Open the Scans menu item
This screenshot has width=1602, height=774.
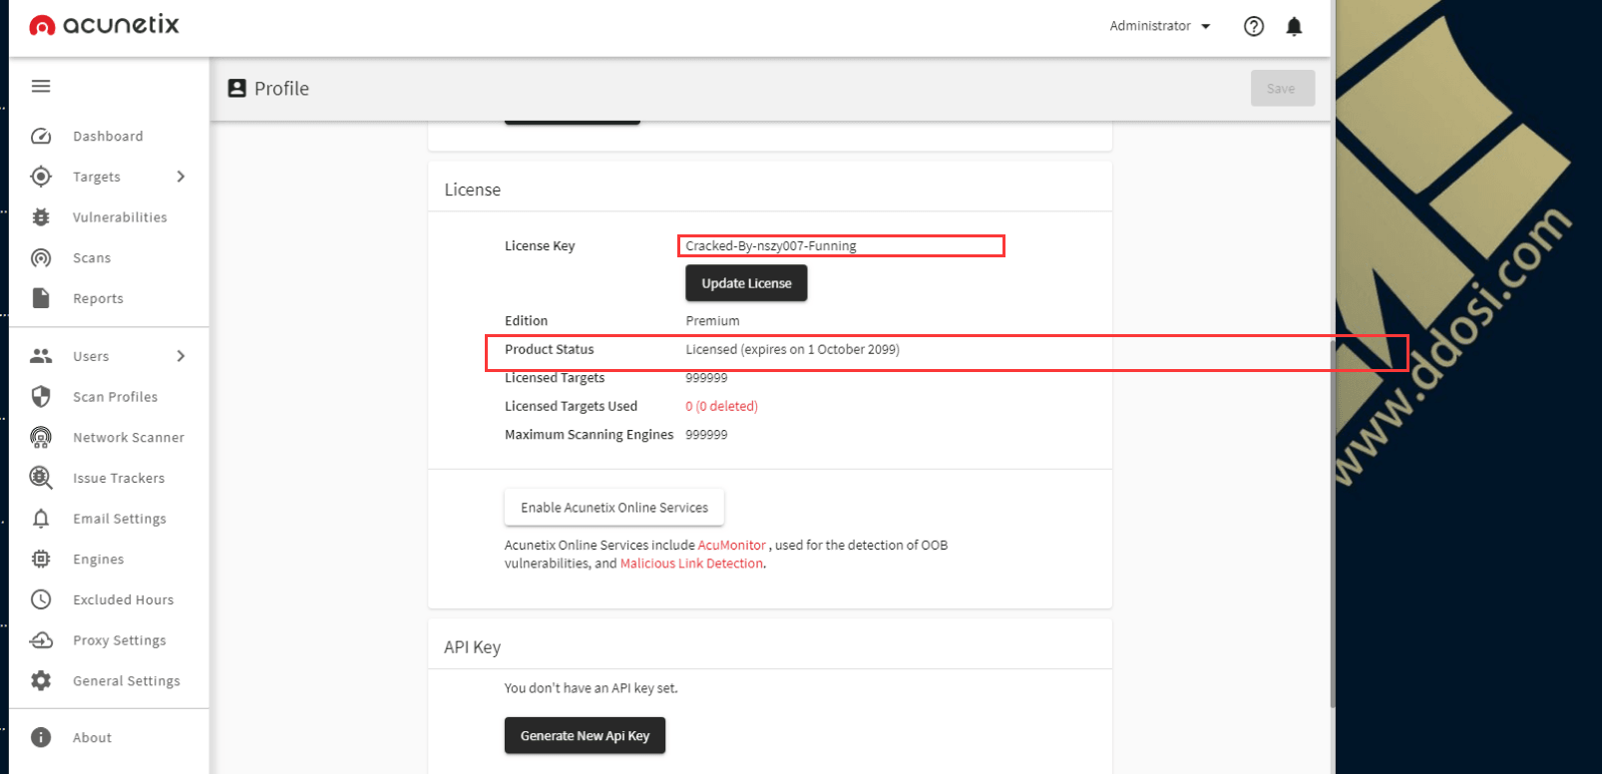(92, 258)
